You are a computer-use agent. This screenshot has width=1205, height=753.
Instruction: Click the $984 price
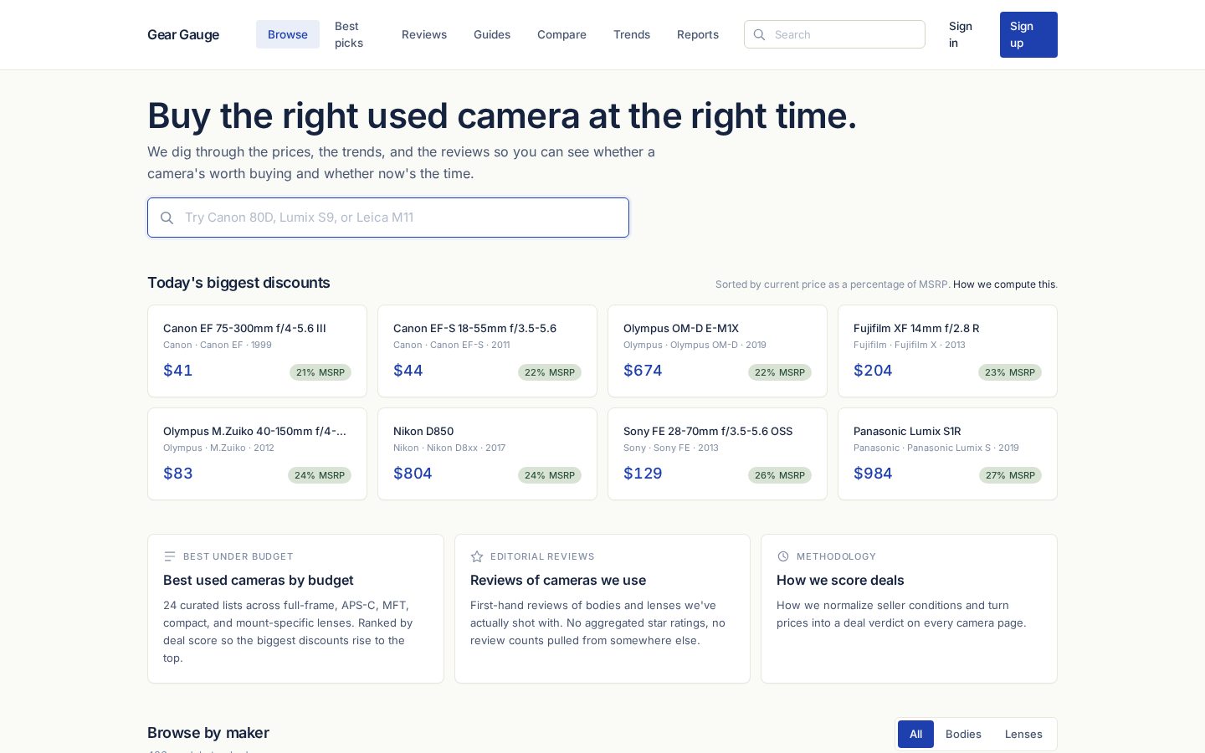[873, 474]
